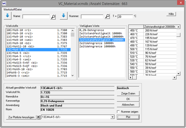Screen dimensions: 186x128
Task: Click the blue arrow icon beside Name
Action: tap(8, 16)
